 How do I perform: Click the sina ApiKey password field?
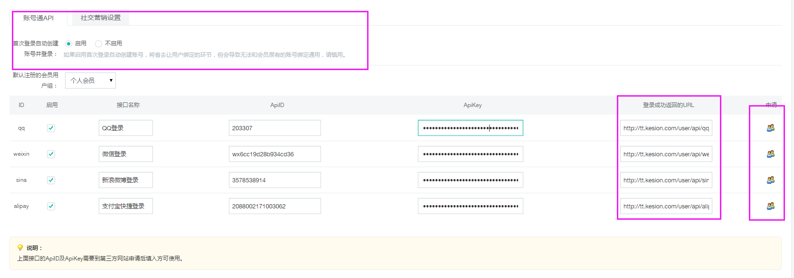[470, 180]
